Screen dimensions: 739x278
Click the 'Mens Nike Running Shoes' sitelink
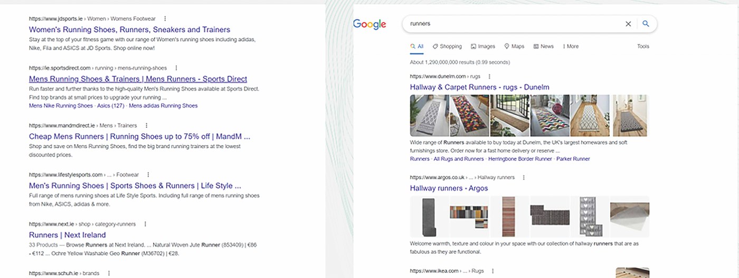click(x=61, y=105)
